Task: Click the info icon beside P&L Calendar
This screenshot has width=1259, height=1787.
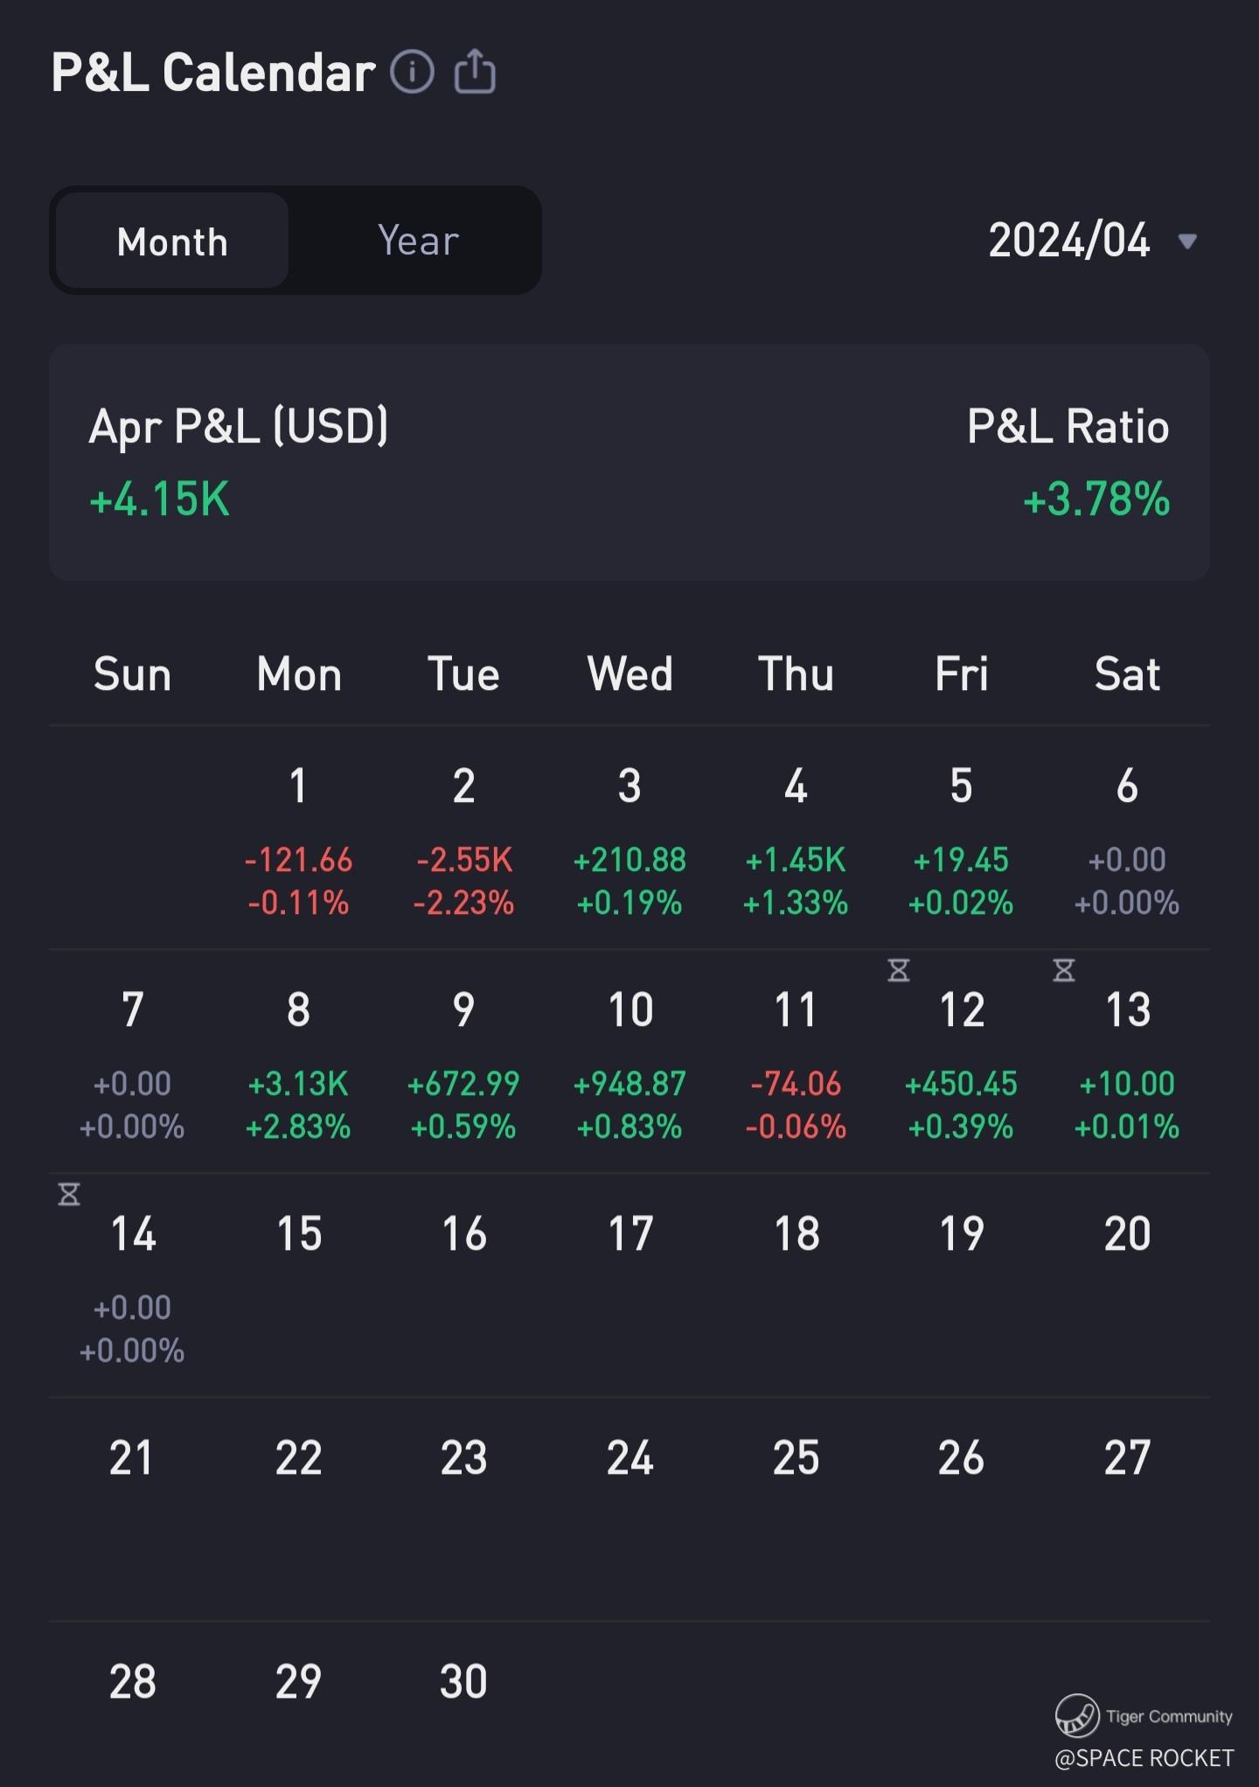Action: tap(412, 72)
